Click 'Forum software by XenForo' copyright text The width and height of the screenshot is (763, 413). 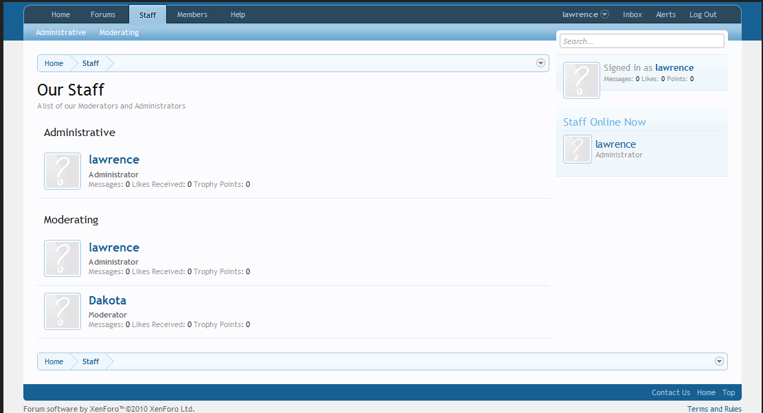click(x=109, y=409)
